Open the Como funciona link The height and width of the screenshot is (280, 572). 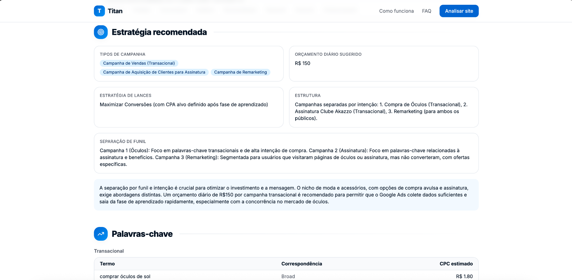[x=396, y=11]
